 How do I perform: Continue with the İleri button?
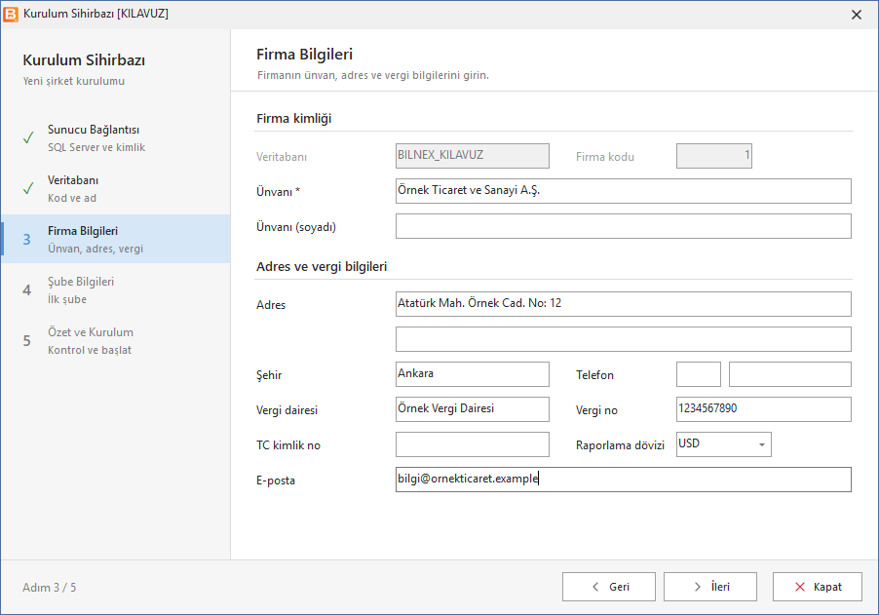[x=710, y=587]
